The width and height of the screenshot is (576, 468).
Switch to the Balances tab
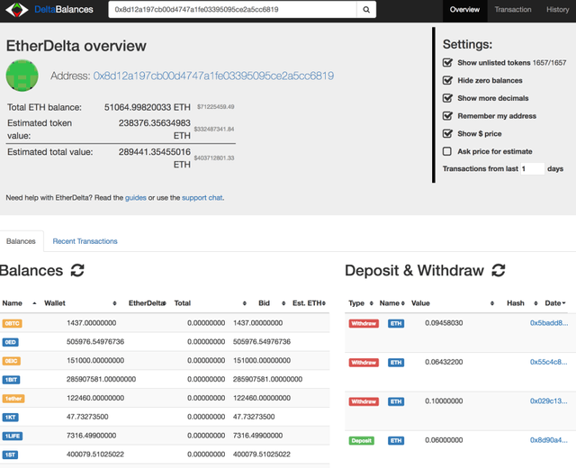pyautogui.click(x=21, y=241)
